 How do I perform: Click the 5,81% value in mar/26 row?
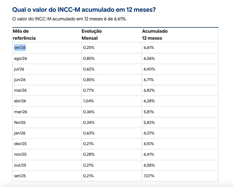[149, 112]
